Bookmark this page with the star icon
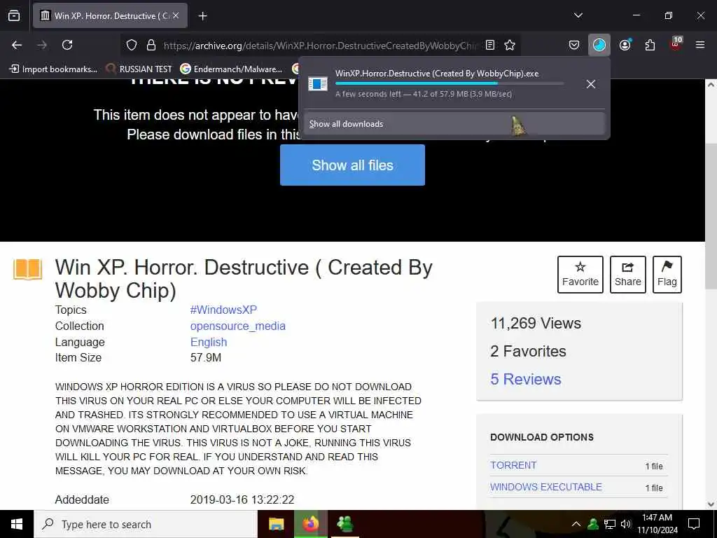The width and height of the screenshot is (717, 538). [510, 45]
